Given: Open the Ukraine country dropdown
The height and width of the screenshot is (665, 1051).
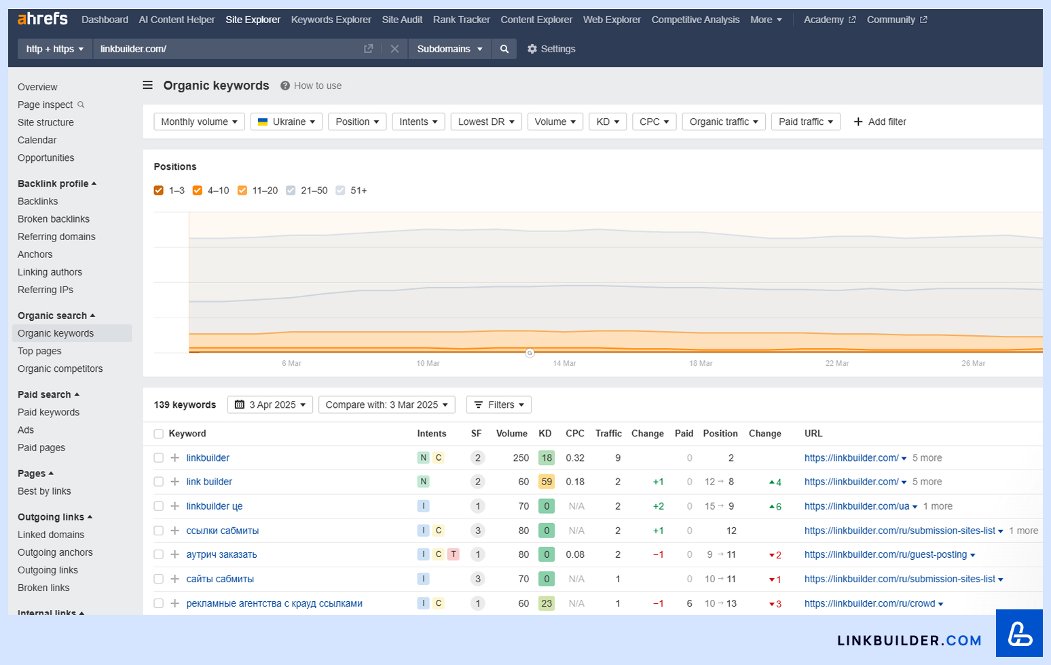Looking at the screenshot, I should 287,121.
